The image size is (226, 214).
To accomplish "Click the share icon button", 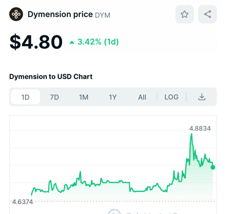I will click(x=207, y=14).
